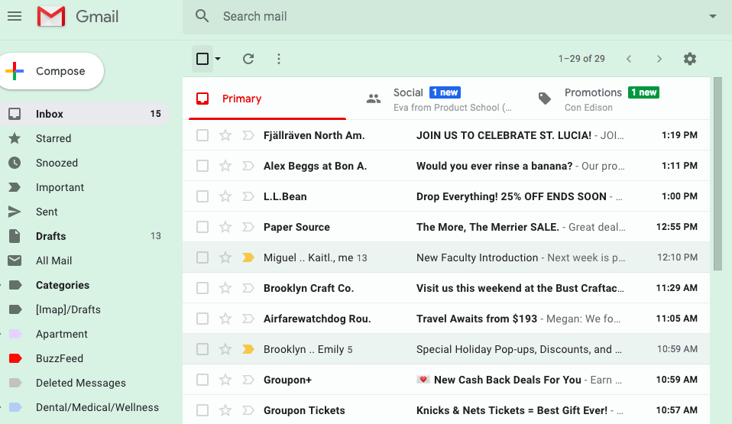This screenshot has width=732, height=424.
Task: Star the L.L.Bean email
Action: point(225,196)
